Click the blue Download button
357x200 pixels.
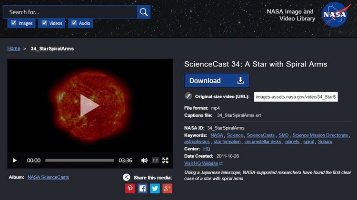tap(217, 80)
